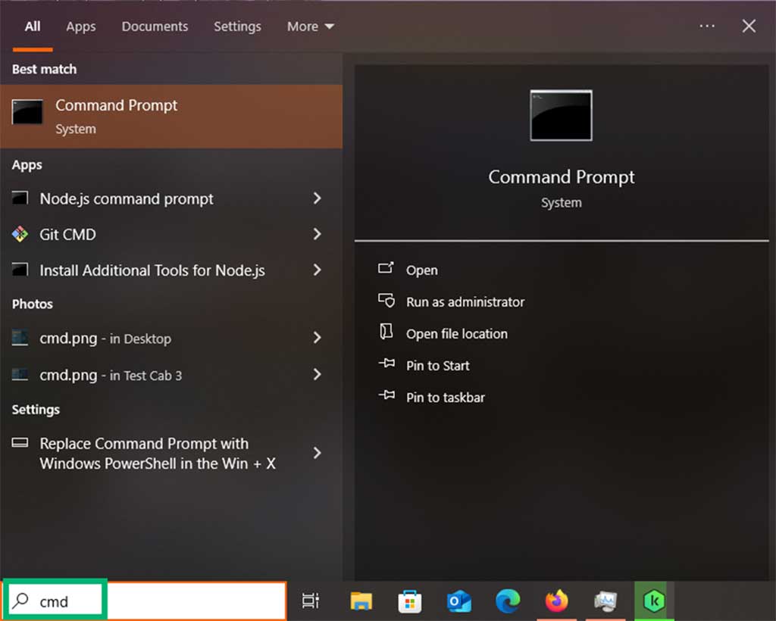The image size is (776, 621).
Task: Switch to the Documents search tab
Action: pos(155,26)
